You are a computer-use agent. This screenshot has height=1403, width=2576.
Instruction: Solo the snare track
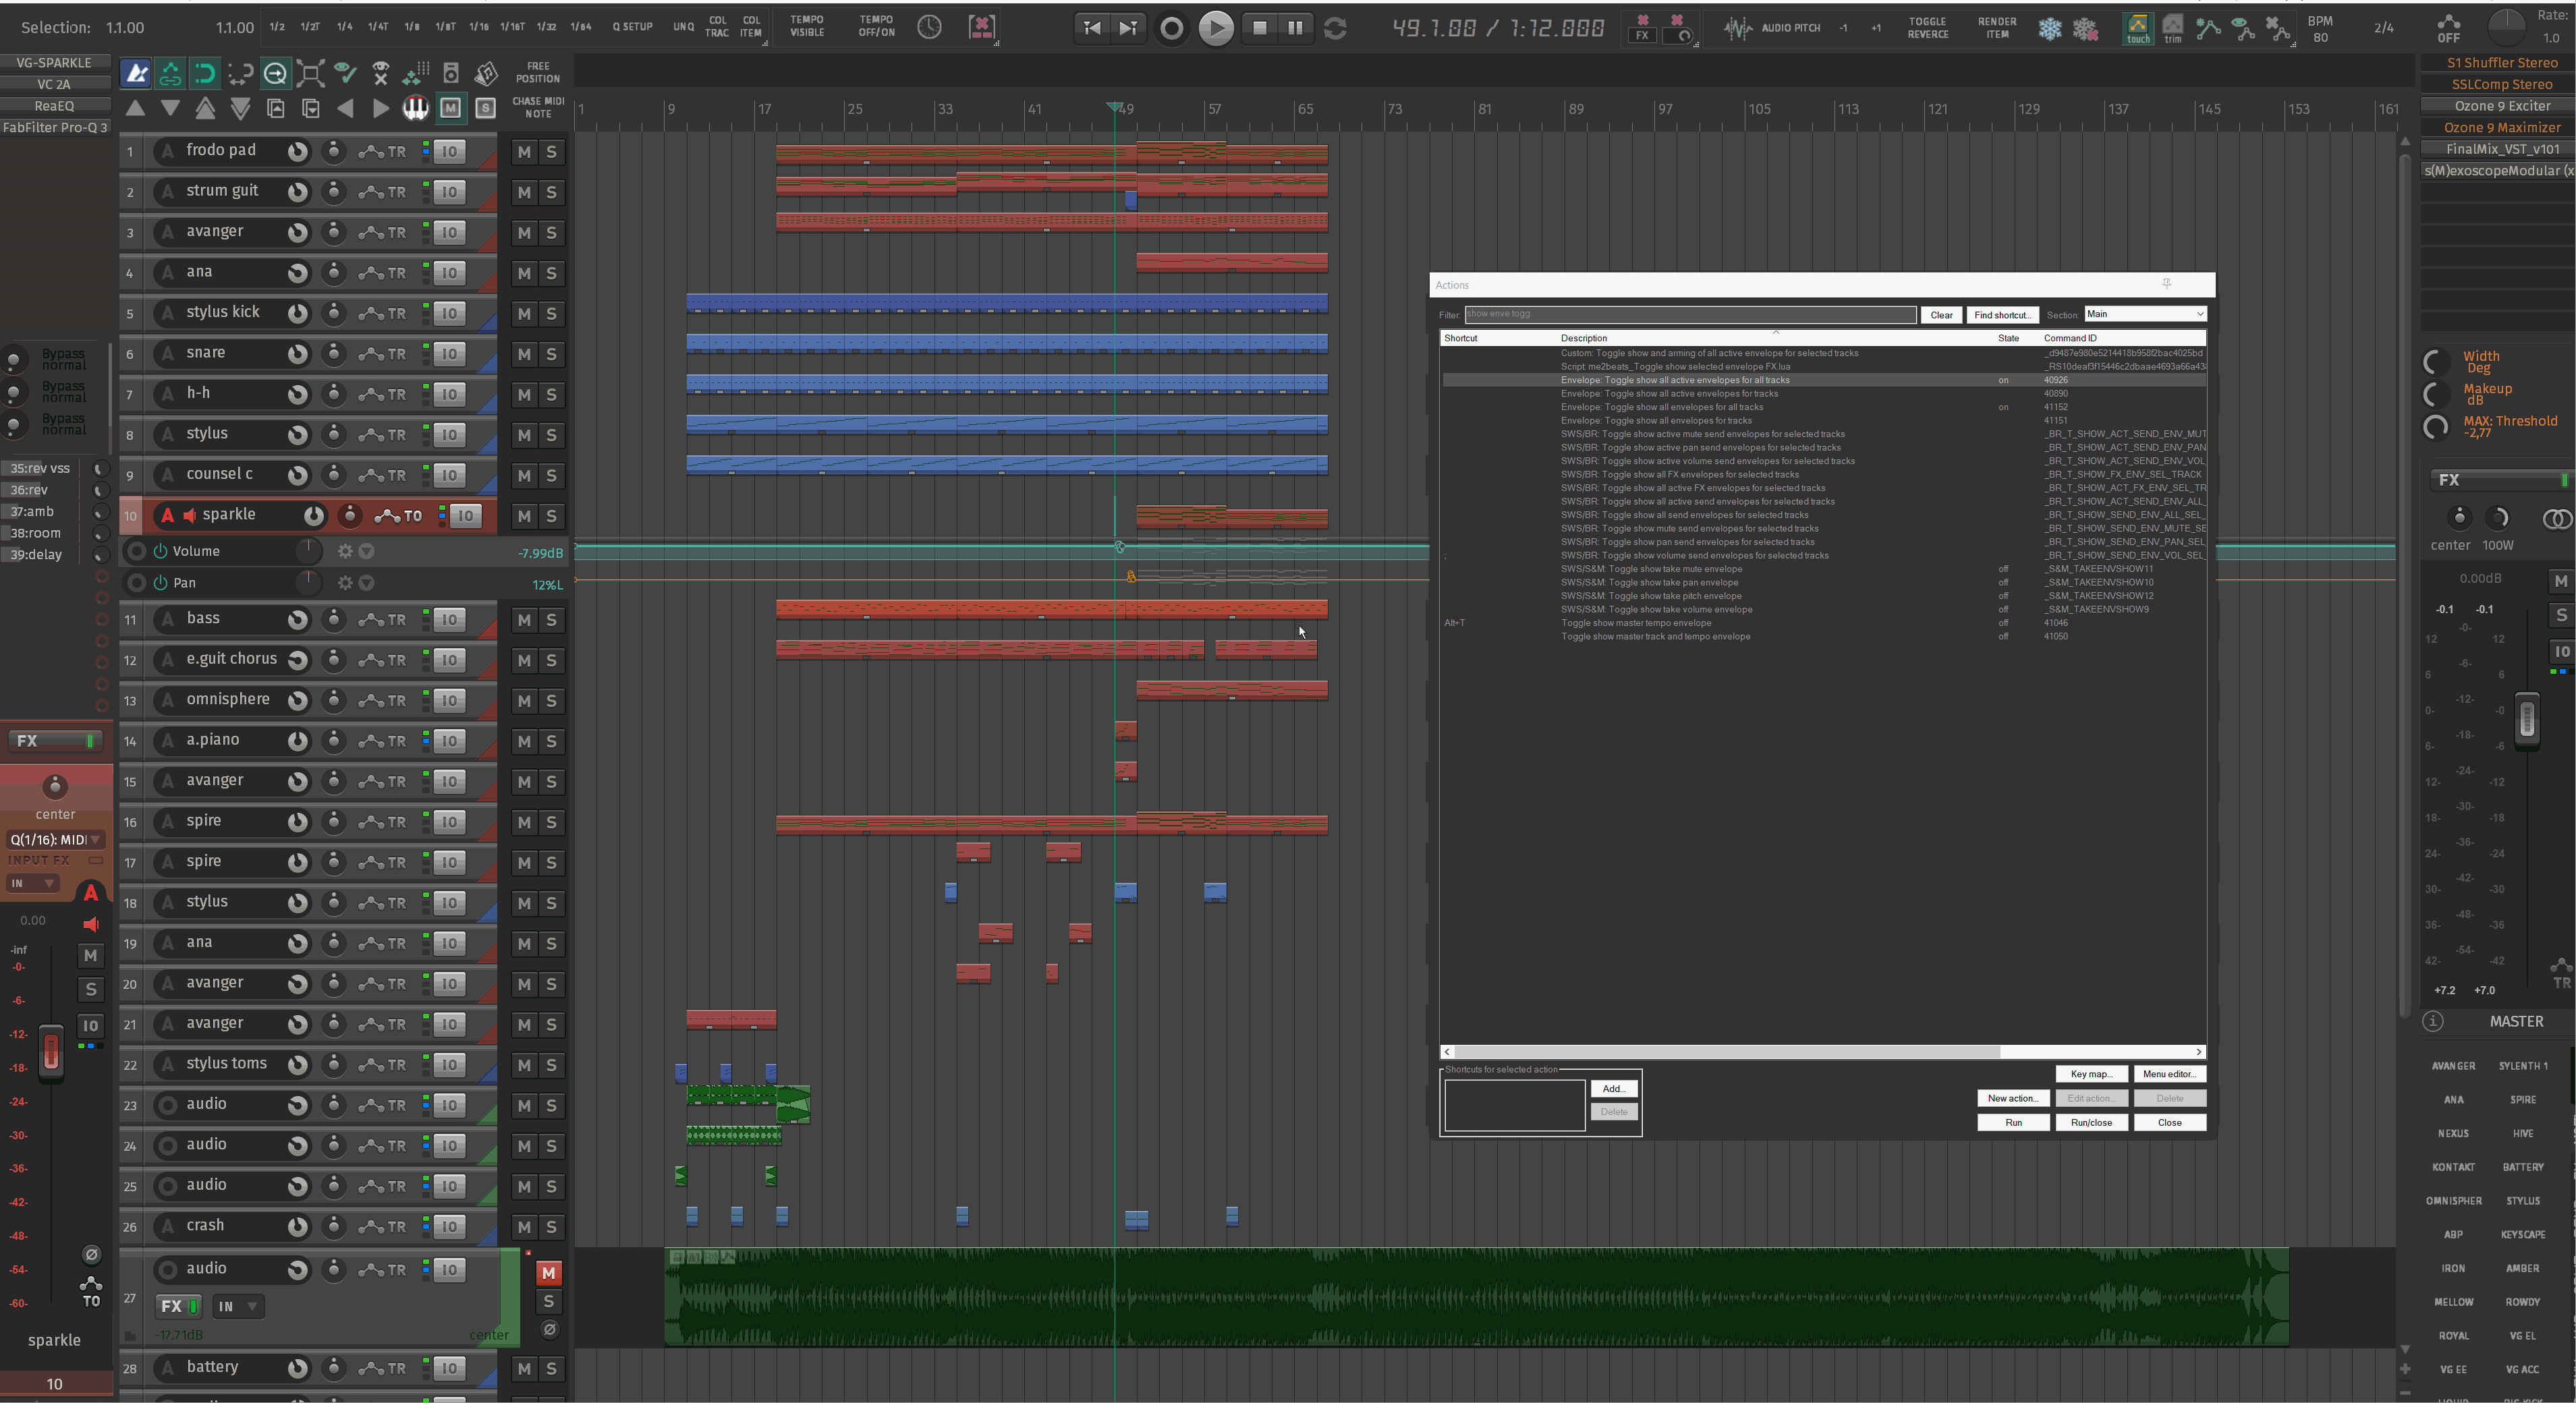551,354
